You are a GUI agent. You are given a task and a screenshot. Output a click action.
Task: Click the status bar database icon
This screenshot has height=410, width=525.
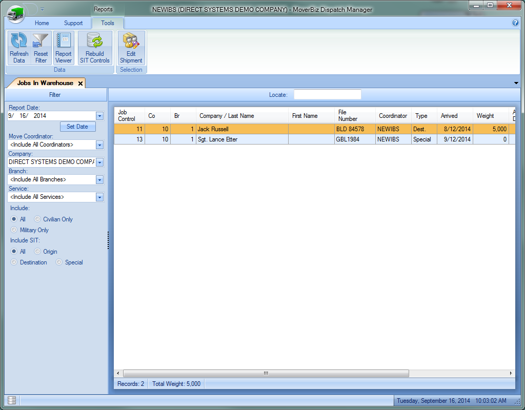pyautogui.click(x=12, y=400)
